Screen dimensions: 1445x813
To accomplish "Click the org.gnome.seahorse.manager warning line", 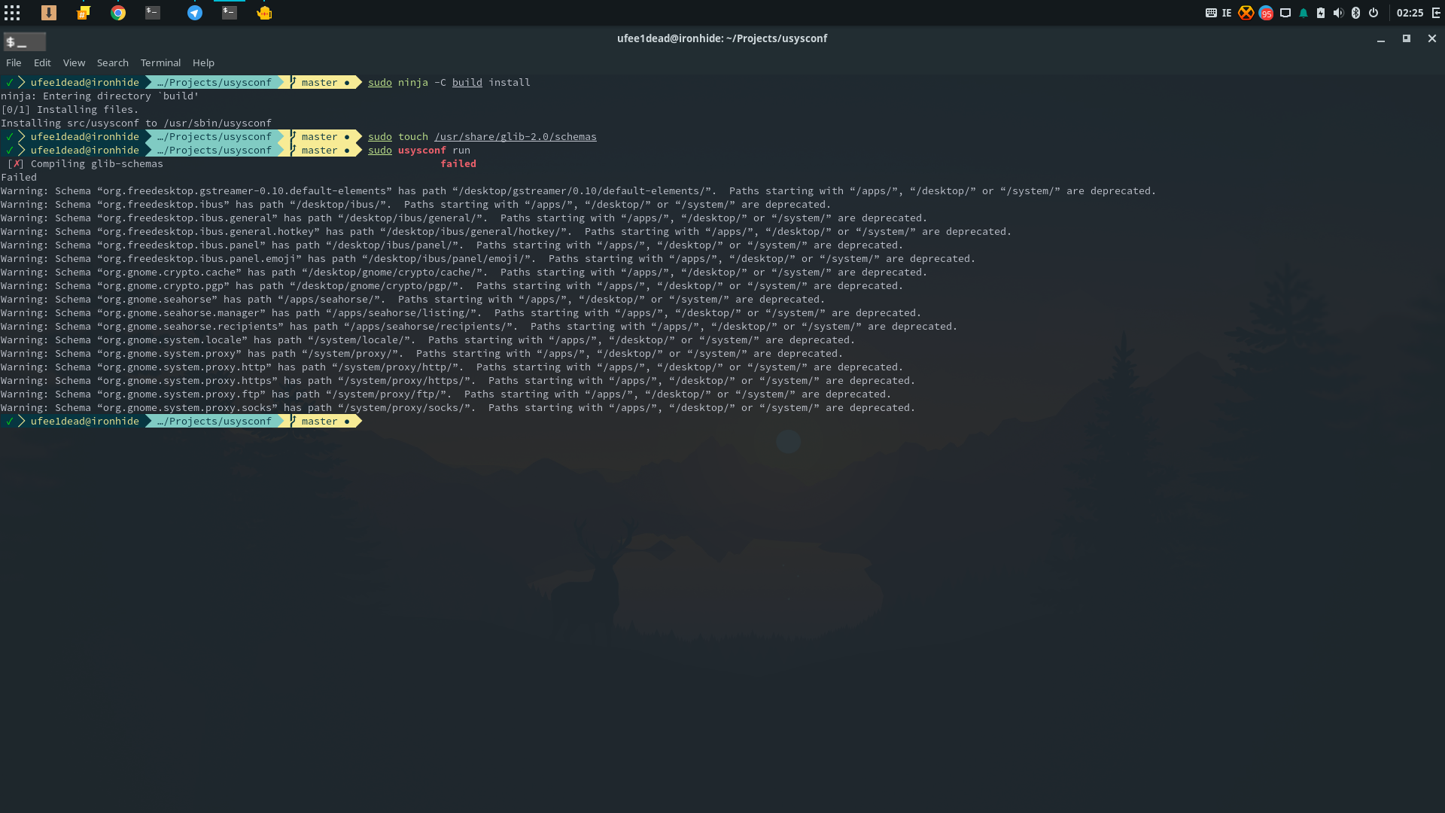I will 461,312.
